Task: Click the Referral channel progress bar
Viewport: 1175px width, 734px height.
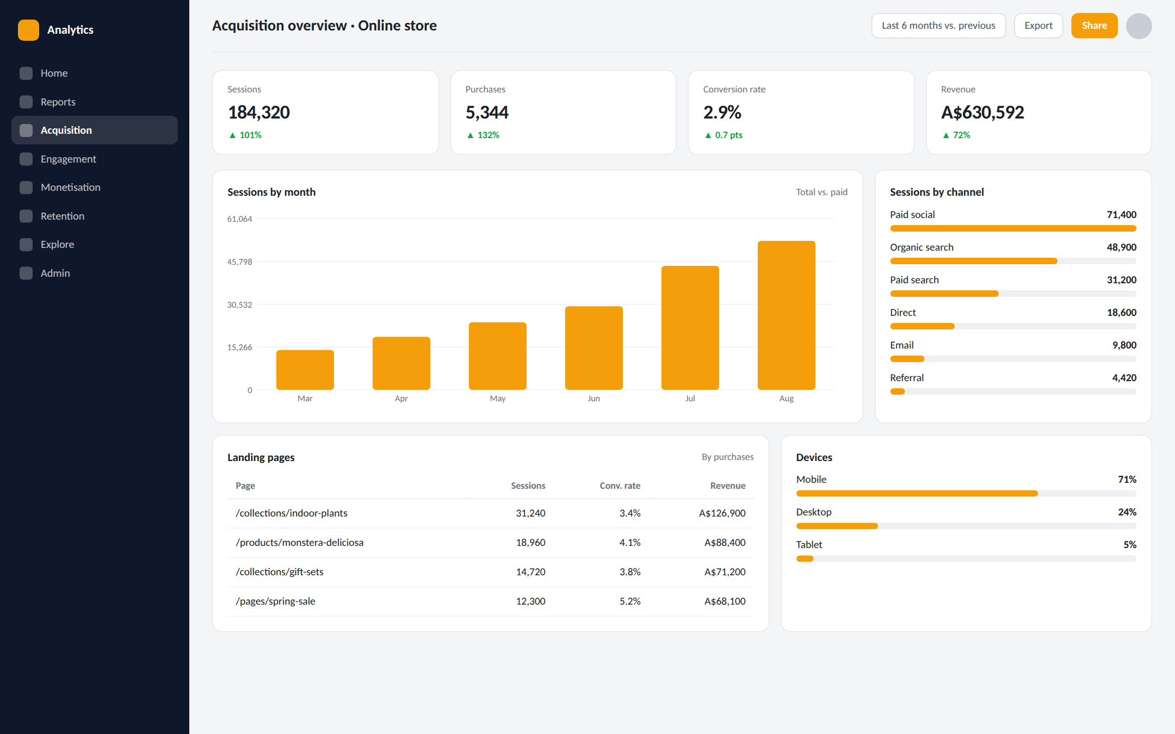Action: 1013,391
